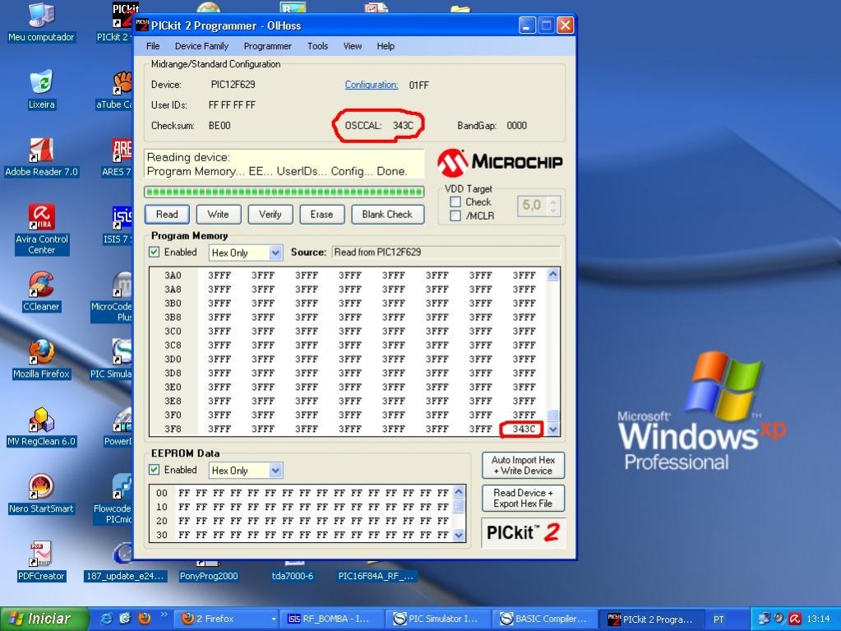Switch to BASIC Compiler taskbar window
The width and height of the screenshot is (841, 631).
click(544, 619)
